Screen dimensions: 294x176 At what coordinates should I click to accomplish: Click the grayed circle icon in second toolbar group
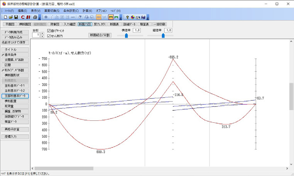46,17
